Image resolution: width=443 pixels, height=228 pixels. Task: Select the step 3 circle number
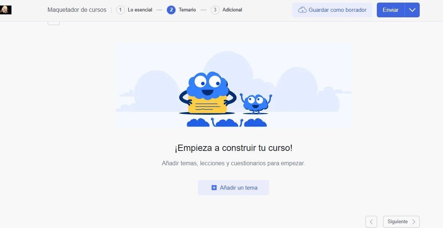215,10
